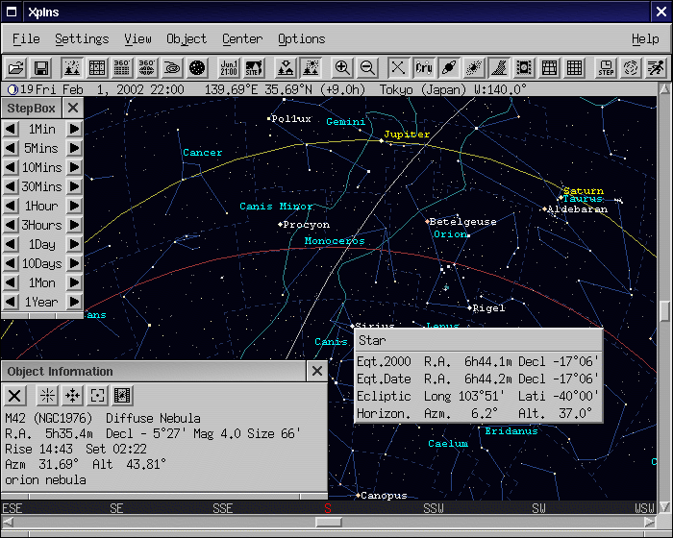This screenshot has width=673, height=538.
Task: Open the observation SITE icon
Action: coord(253,68)
